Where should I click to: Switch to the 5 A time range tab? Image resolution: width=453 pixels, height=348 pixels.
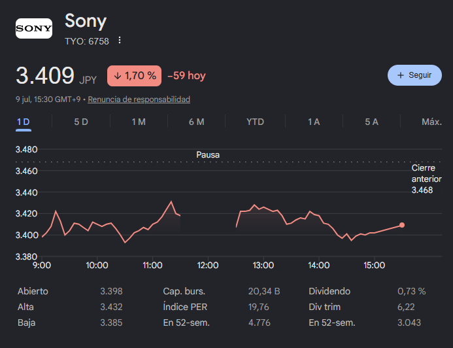tap(371, 122)
